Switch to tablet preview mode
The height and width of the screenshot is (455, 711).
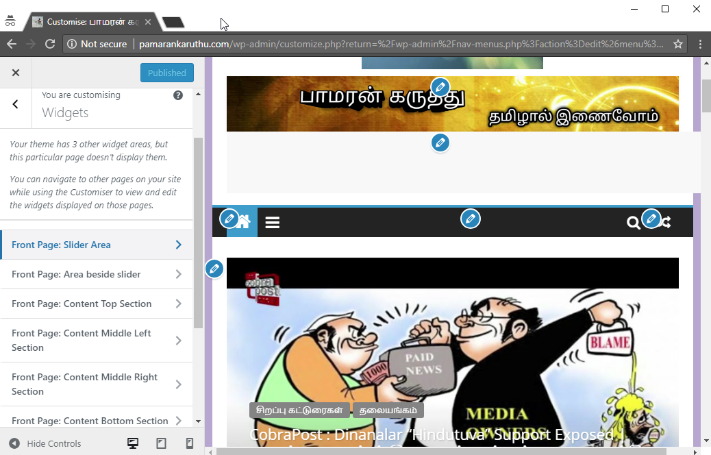tap(162, 443)
